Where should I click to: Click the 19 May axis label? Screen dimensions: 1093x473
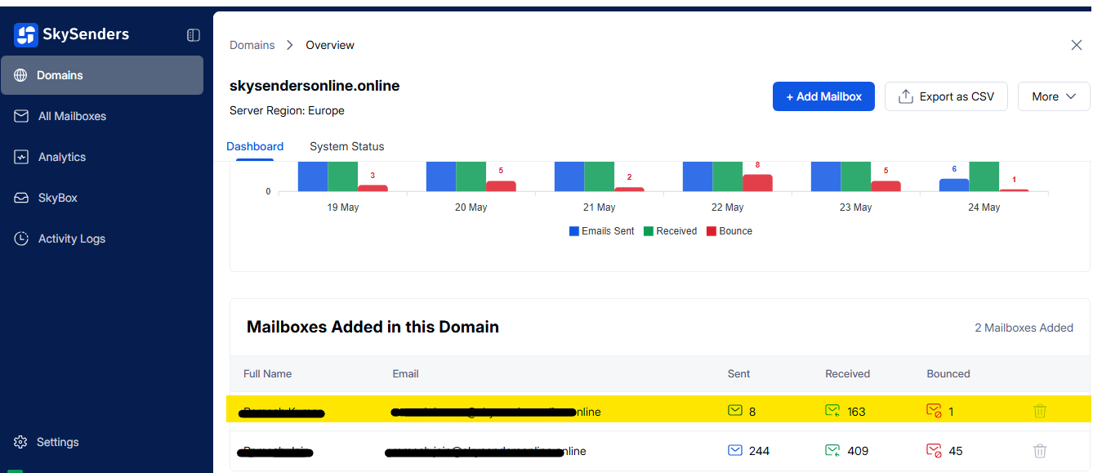343,207
